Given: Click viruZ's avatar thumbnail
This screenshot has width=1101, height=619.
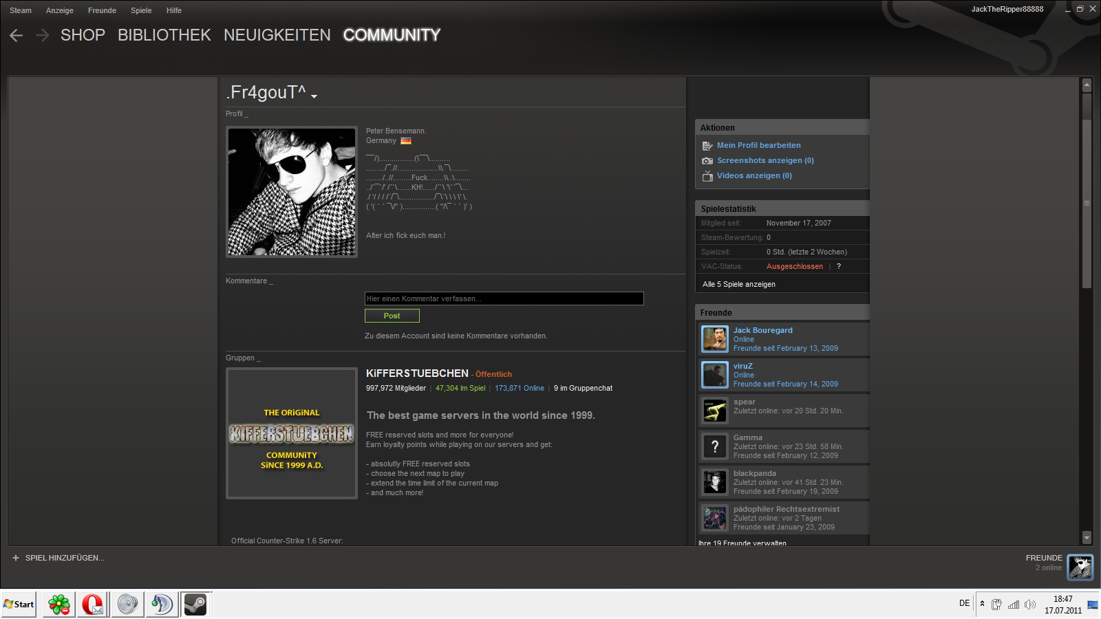Looking at the screenshot, I should pos(715,375).
